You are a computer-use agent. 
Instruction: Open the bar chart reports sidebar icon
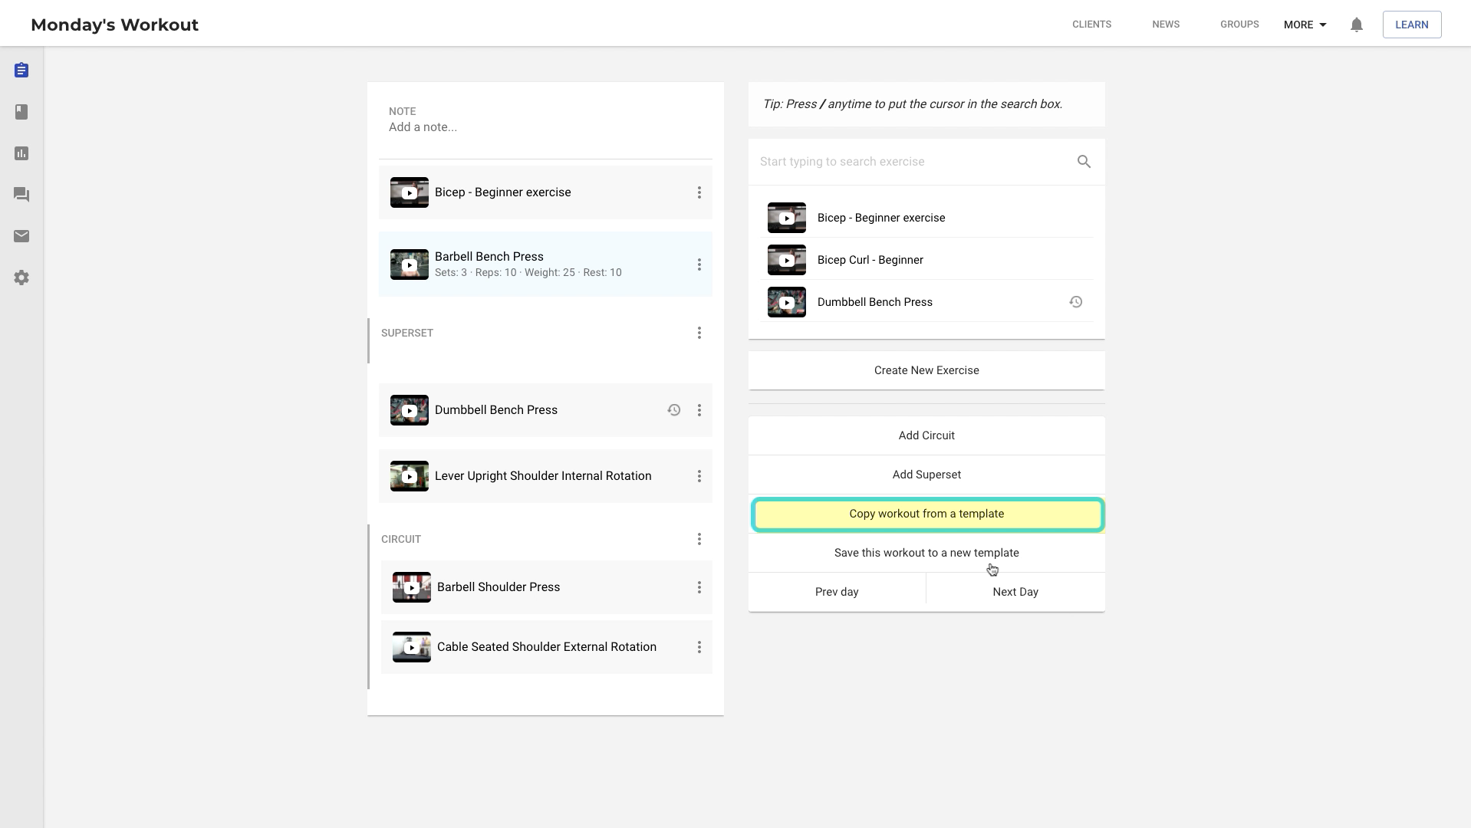[x=21, y=153]
